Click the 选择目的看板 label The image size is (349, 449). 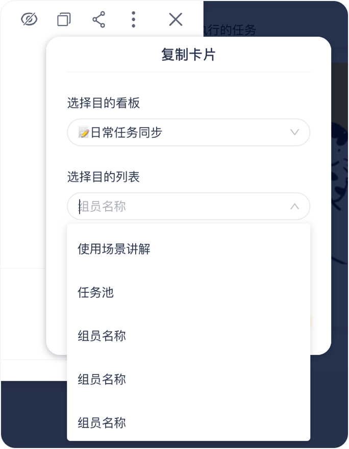point(104,103)
